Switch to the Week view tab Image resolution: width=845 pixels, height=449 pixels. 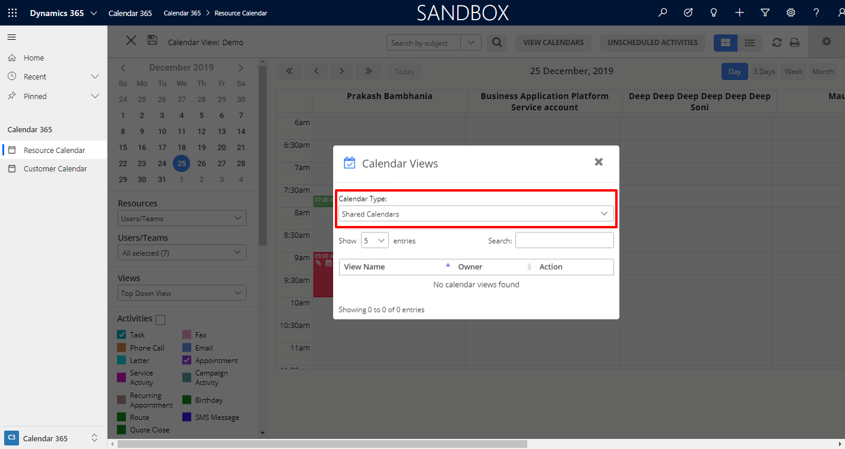(x=793, y=71)
